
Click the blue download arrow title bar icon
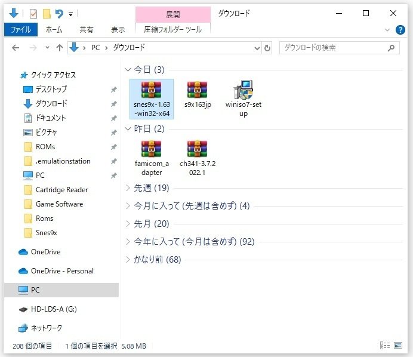coord(14,13)
